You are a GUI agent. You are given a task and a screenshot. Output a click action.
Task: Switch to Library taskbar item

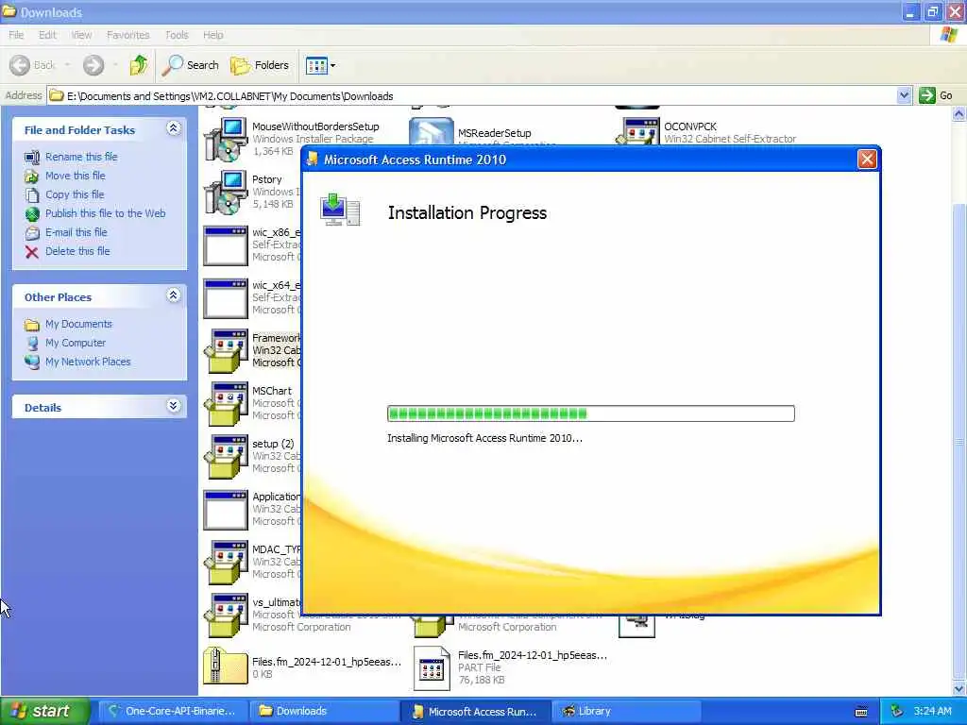[626, 711]
